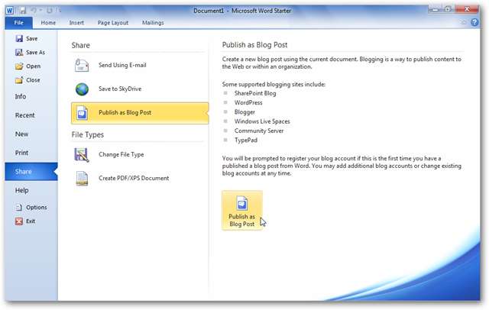Viewport: 489px width, 310px height.
Task: Minimize the ribbon with the top-right arrow
Action: [464, 22]
